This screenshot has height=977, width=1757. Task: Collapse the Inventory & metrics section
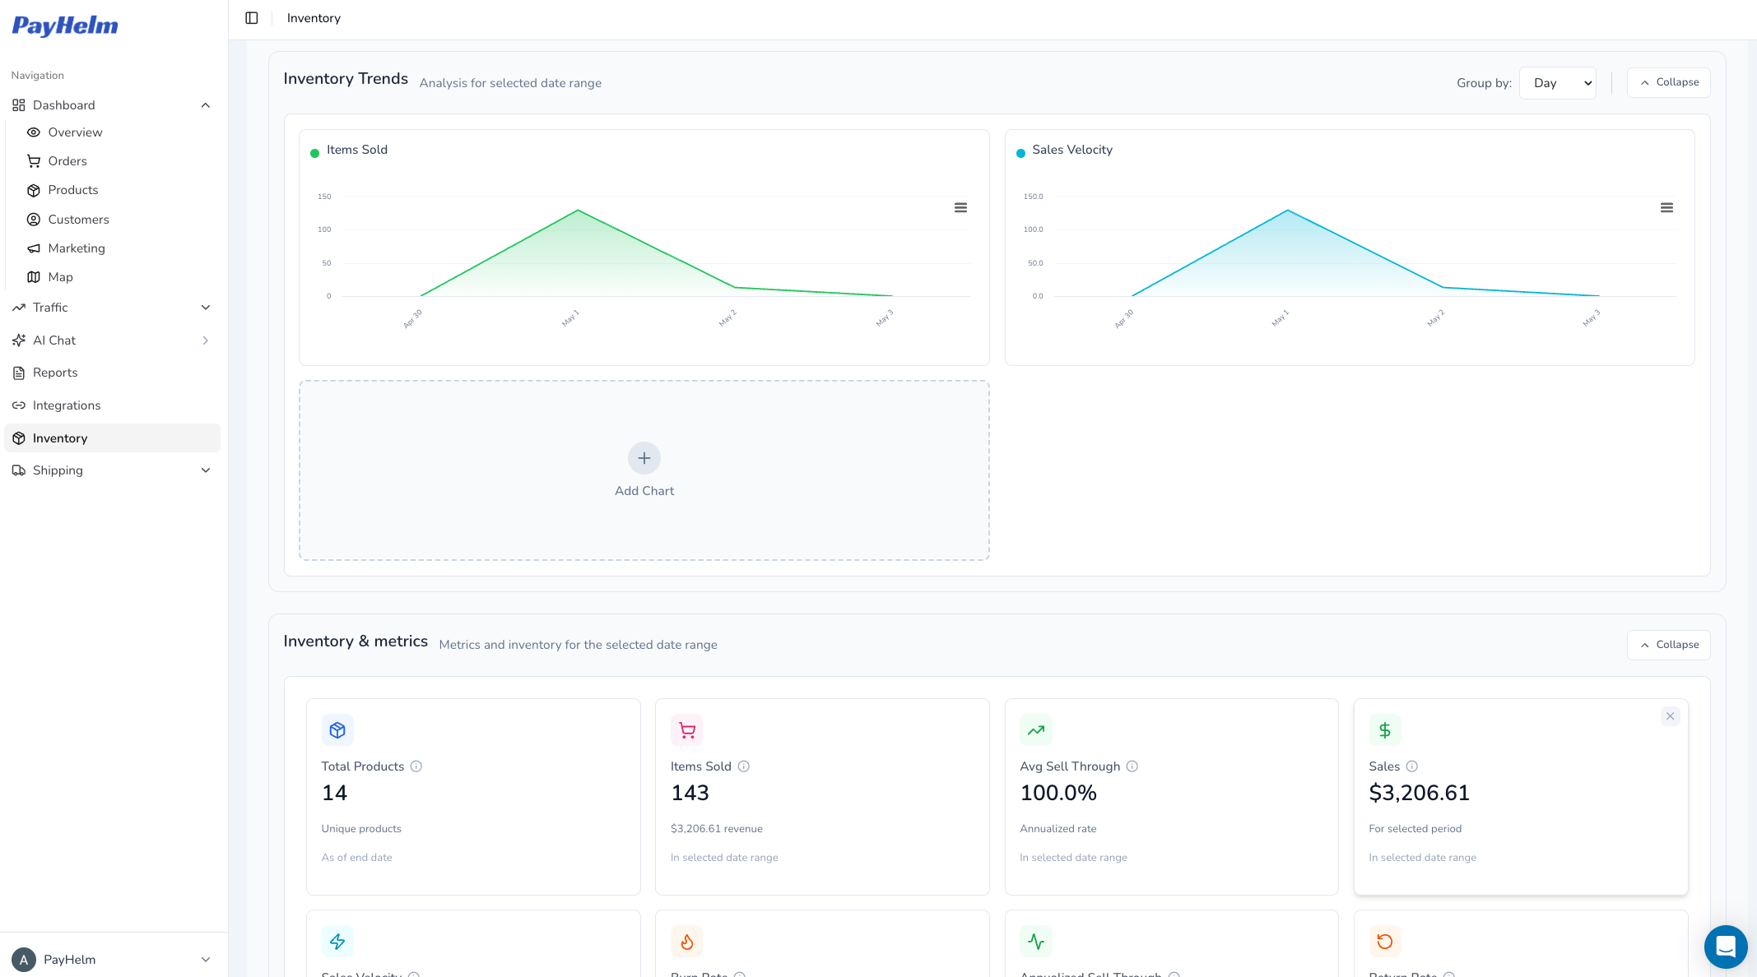point(1668,645)
